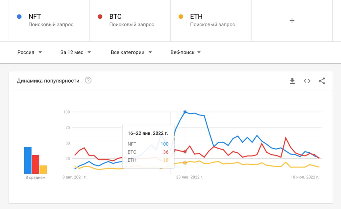Viewport: 341px width, 209px height.
Task: Add a comparison term with plus icon
Action: (292, 20)
